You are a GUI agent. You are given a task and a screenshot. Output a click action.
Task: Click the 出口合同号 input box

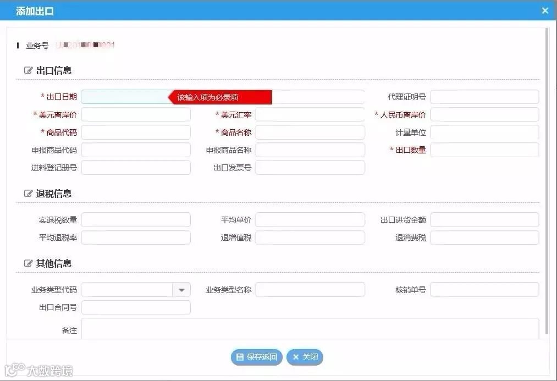(136, 307)
